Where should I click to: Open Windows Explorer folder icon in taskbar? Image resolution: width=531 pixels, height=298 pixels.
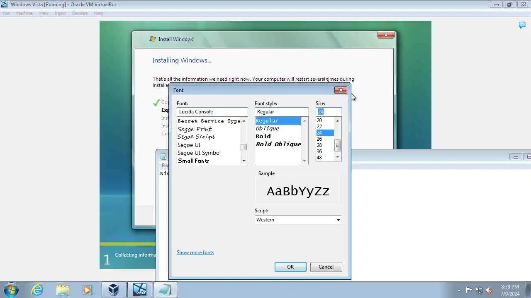63,290
